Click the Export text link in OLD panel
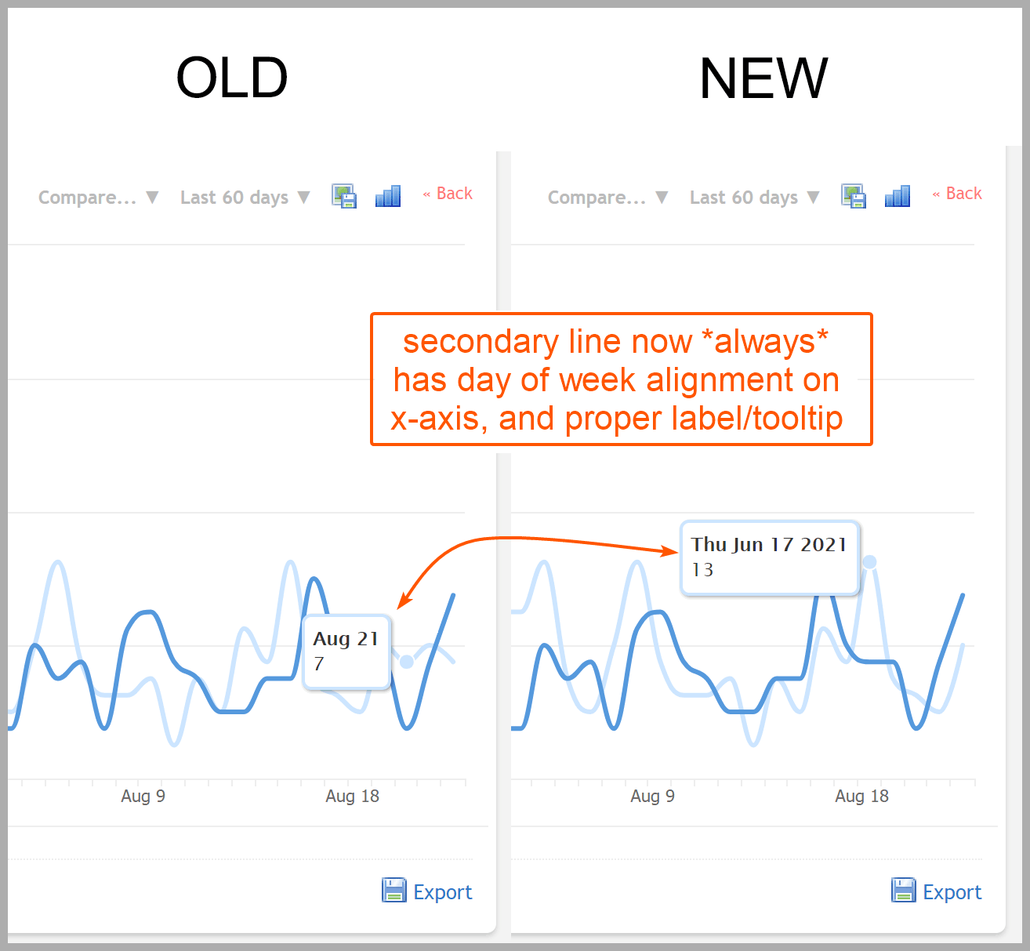 coord(443,892)
